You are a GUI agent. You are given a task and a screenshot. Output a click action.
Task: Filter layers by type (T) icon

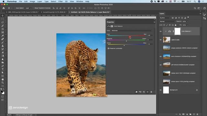pos(179,18)
